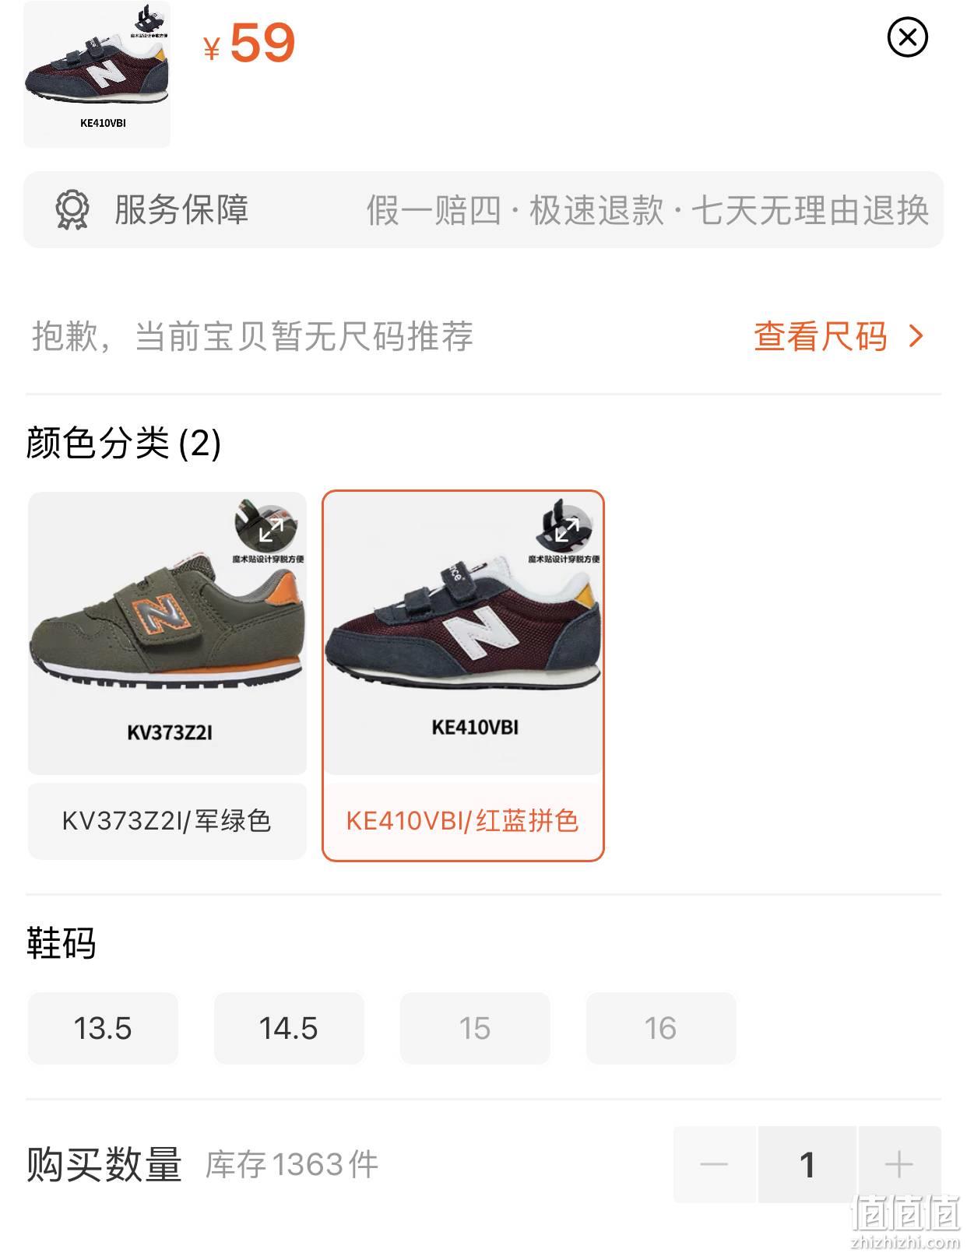Expand the army green shoe image
Image resolution: width=967 pixels, height=1256 pixels.
pos(270,530)
